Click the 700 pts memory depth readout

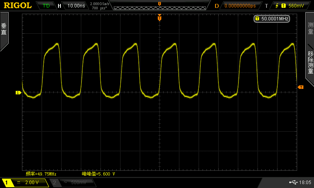pos(99,8)
